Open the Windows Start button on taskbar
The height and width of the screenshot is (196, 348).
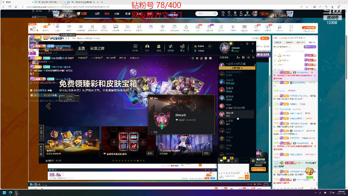[x=4, y=193]
